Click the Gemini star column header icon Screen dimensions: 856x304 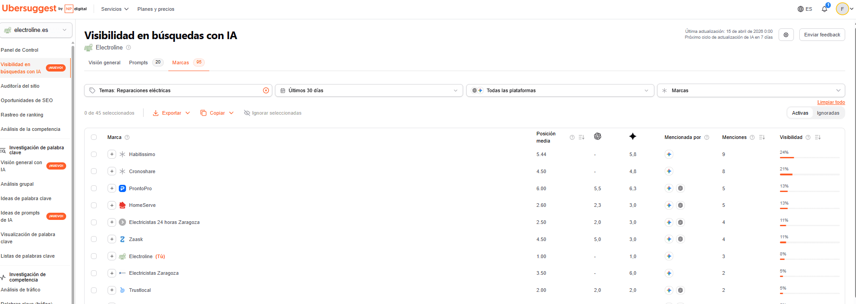[x=633, y=136]
